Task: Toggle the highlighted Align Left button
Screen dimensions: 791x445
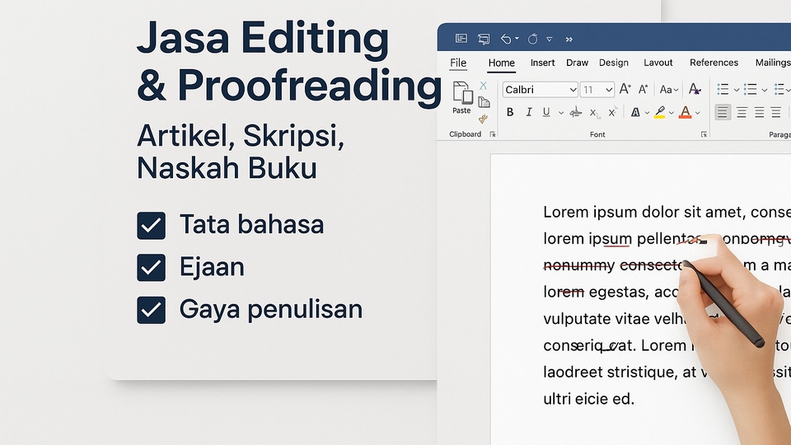Action: (x=723, y=112)
